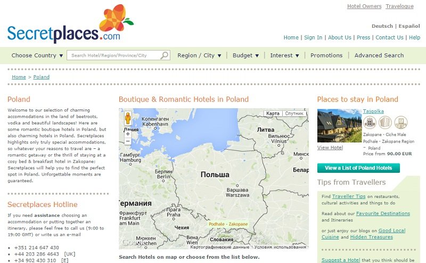This screenshot has width=426, height=263.
Task: Click the Street View pegman icon
Action: coord(128,118)
